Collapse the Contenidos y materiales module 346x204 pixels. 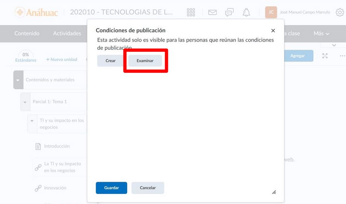click(18, 80)
